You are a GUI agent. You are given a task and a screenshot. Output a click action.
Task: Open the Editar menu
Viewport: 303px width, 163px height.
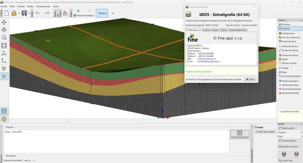12,6
